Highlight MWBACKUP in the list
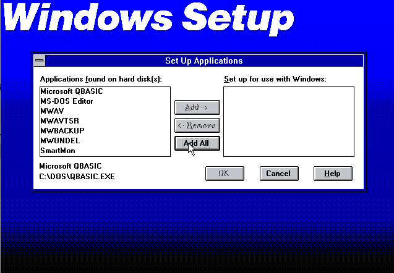 pyautogui.click(x=62, y=131)
